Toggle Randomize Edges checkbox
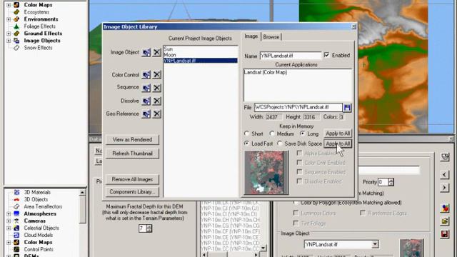457x257 pixels. click(363, 213)
